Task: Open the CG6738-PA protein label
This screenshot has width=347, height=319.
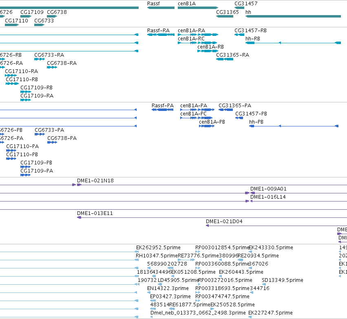Action: (x=62, y=138)
